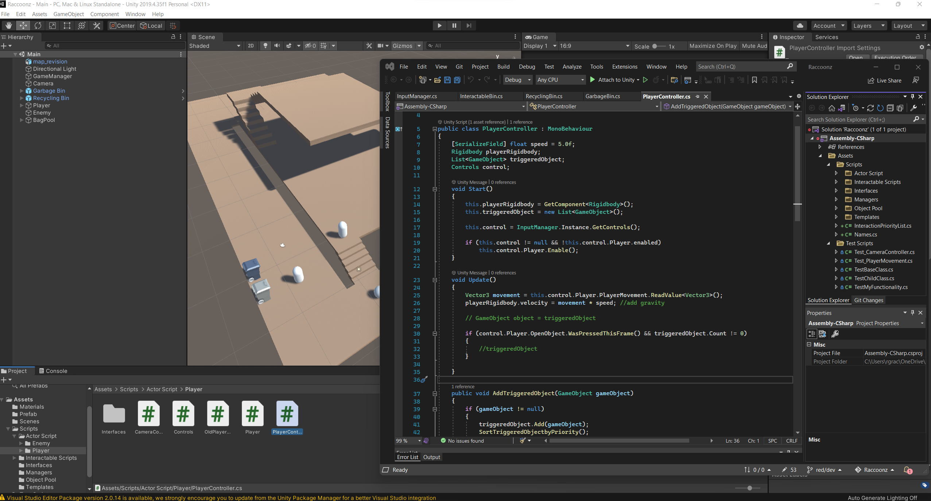931x501 pixels.
Task: Toggle 2D view in Scene panel
Action: 251,46
